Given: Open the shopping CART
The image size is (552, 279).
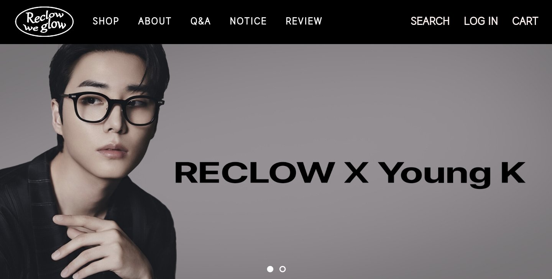Looking at the screenshot, I should [525, 21].
